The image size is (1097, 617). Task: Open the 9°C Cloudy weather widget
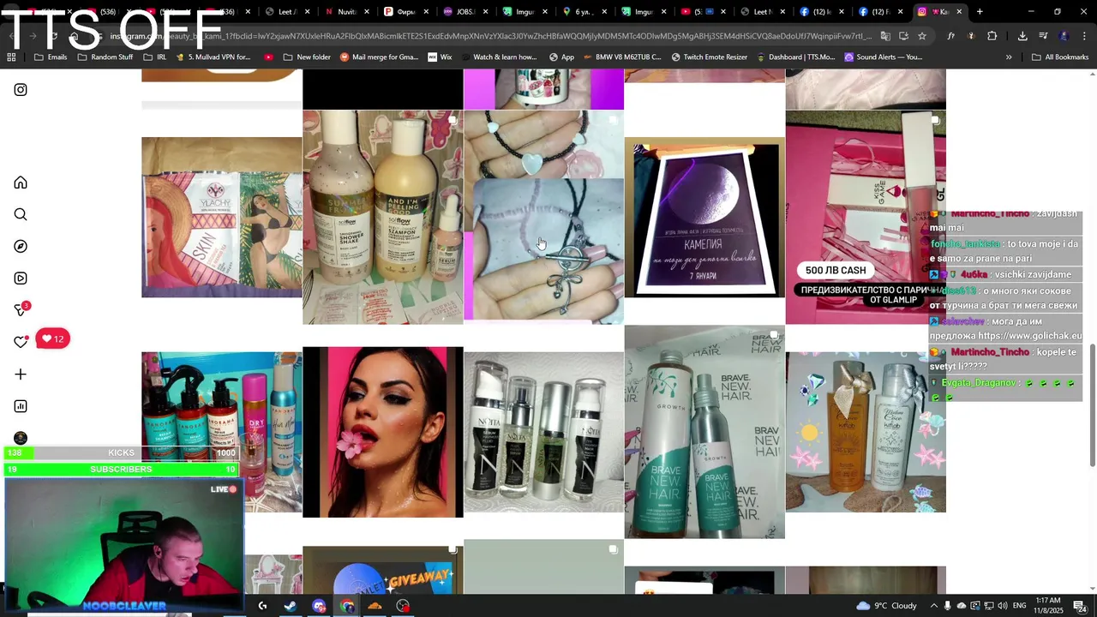click(x=886, y=606)
